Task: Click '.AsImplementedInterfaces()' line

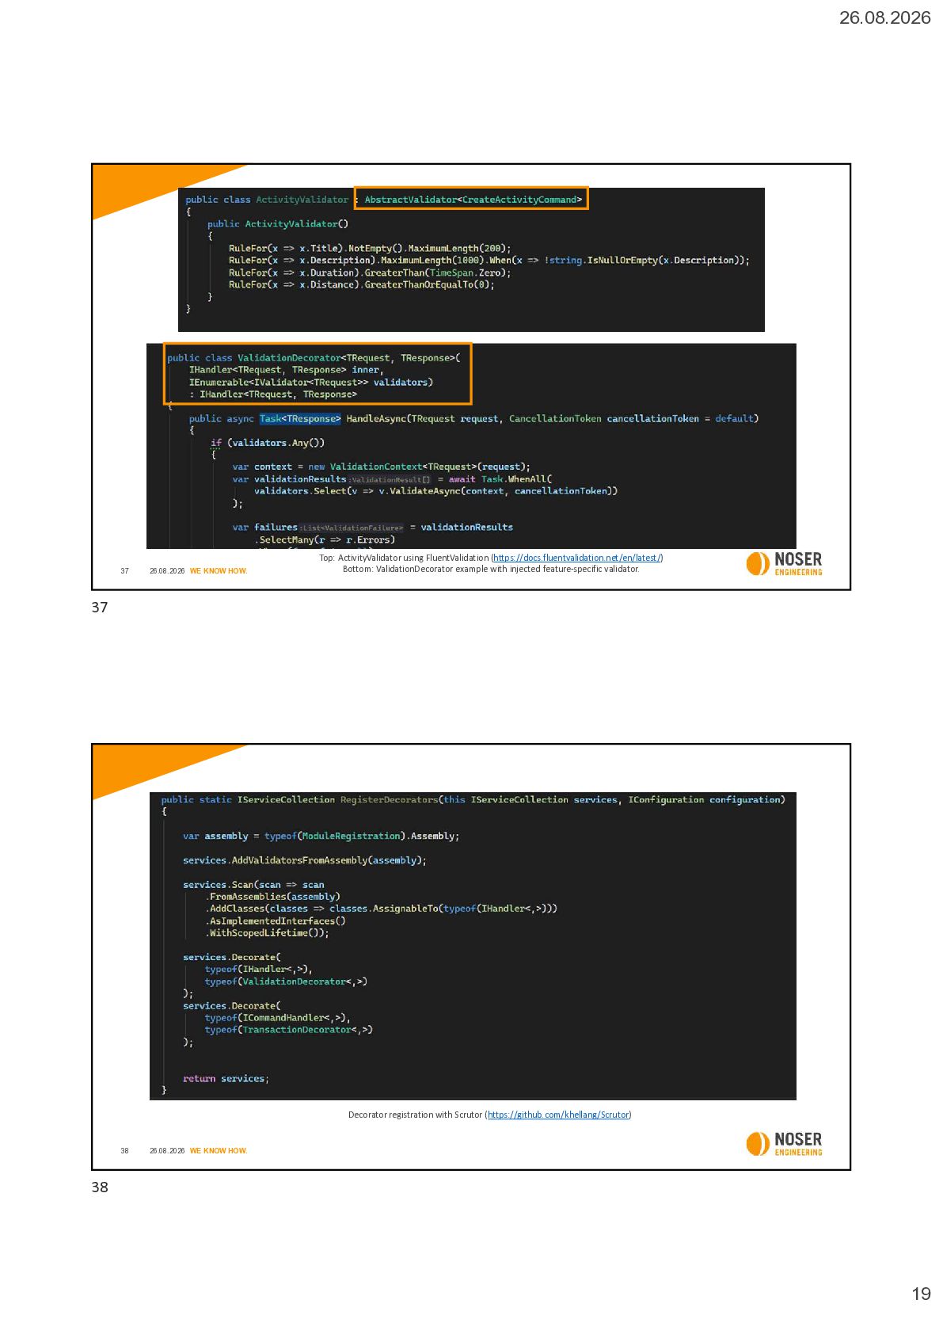Action: (x=276, y=921)
